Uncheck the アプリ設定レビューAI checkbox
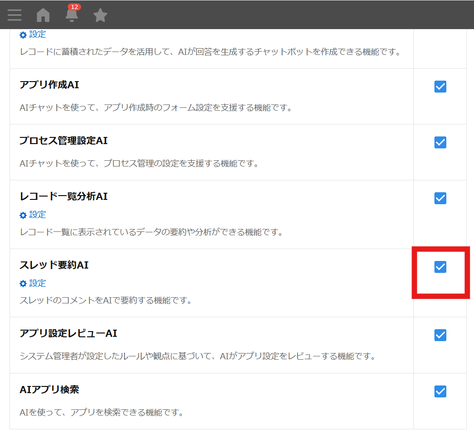 click(x=440, y=335)
